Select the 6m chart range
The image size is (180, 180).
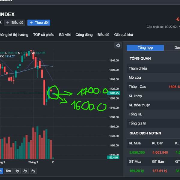coord(8,171)
